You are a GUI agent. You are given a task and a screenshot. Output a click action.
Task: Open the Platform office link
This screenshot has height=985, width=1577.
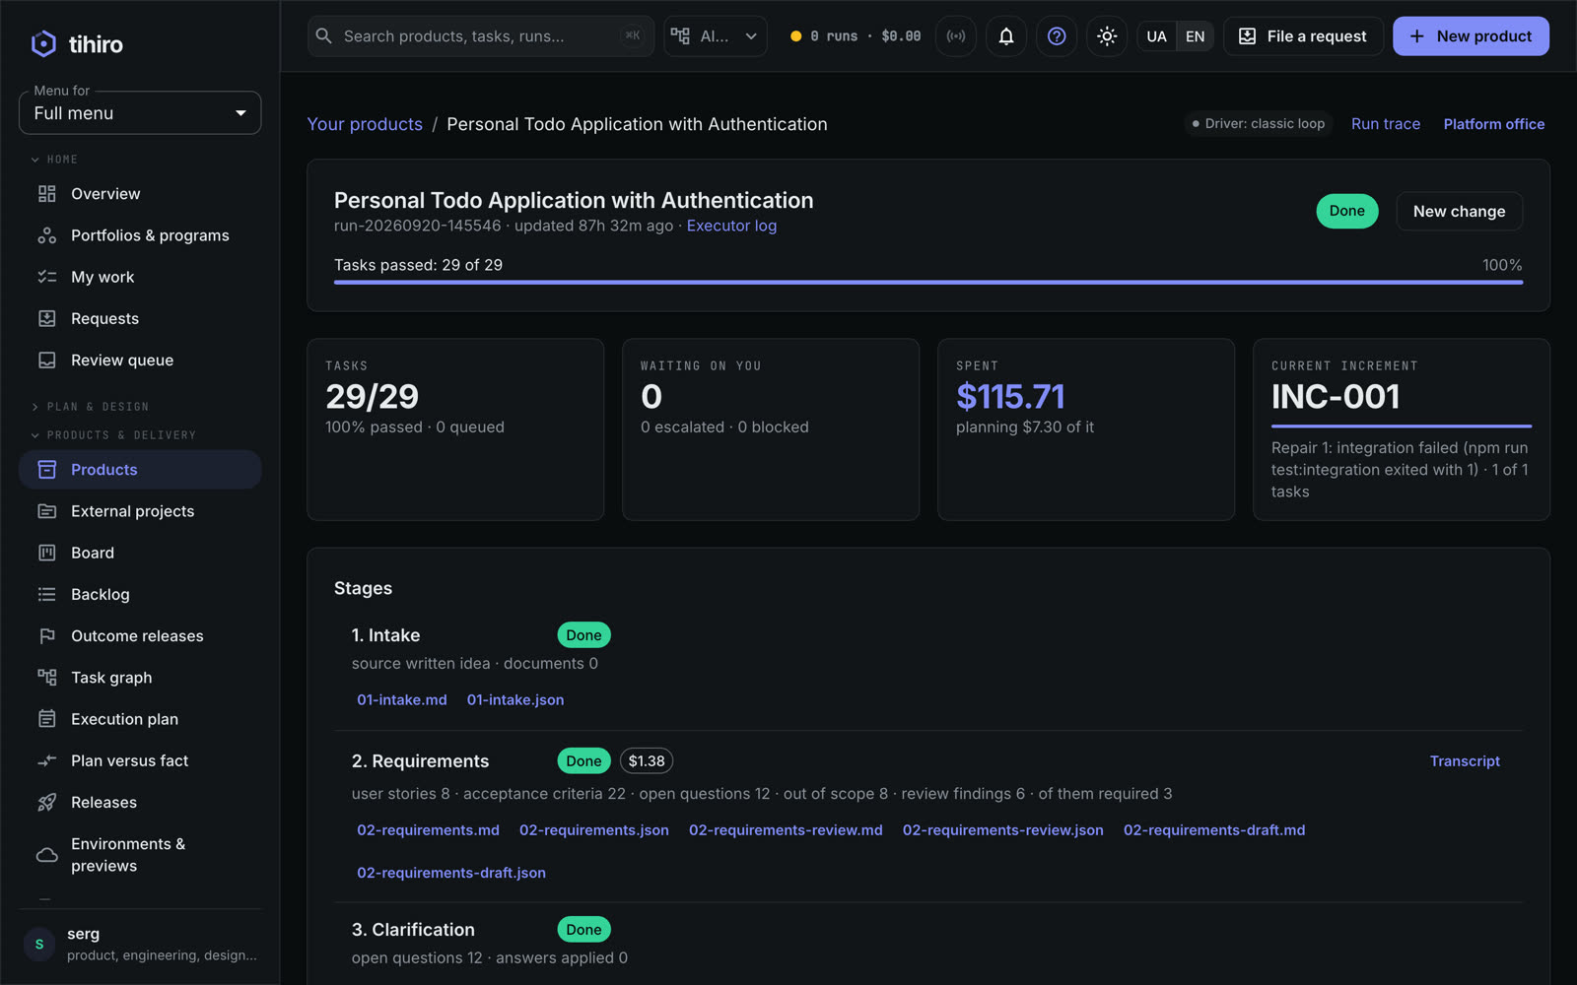coord(1494,124)
